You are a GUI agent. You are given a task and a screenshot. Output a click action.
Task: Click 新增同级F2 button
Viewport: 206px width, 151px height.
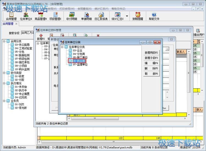pyautogui.click(x=151, y=53)
